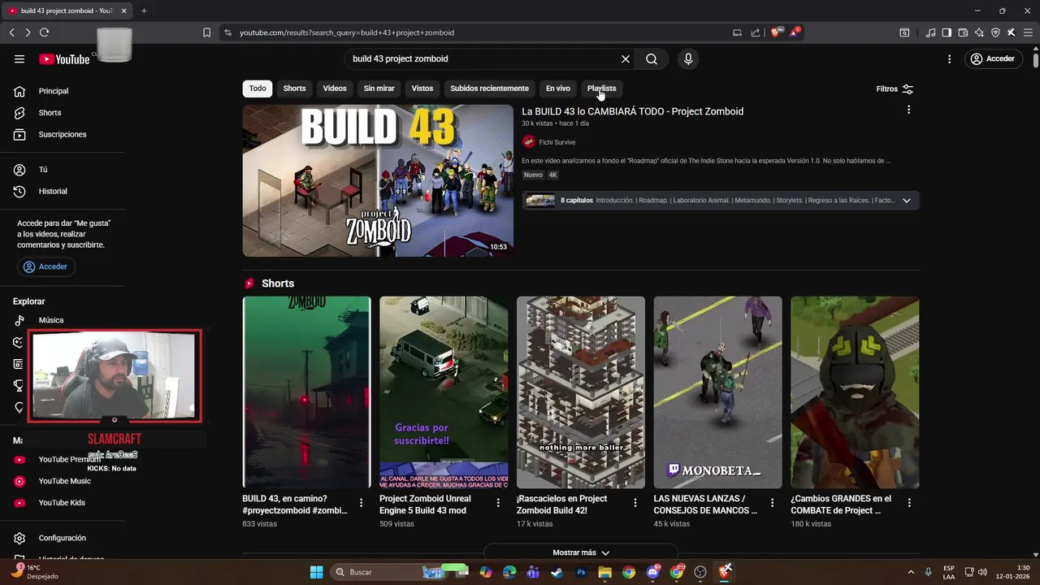Open options for Unreal Engine 5 short

click(x=498, y=503)
